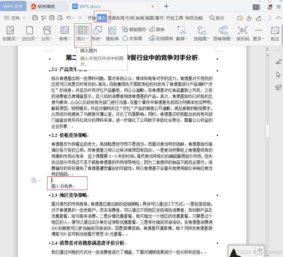This screenshot has width=283, height=257.
Task: Expand the 文件 dropdown arrow
Action: (24, 18)
